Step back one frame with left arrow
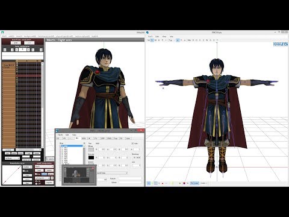Screen dimensions: 289x217 click(x=17, y=49)
